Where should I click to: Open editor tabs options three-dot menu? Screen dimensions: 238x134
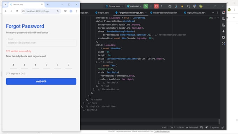[217, 13]
